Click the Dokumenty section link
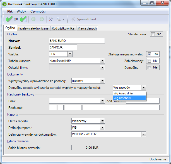171x164 pixels. point(15,74)
